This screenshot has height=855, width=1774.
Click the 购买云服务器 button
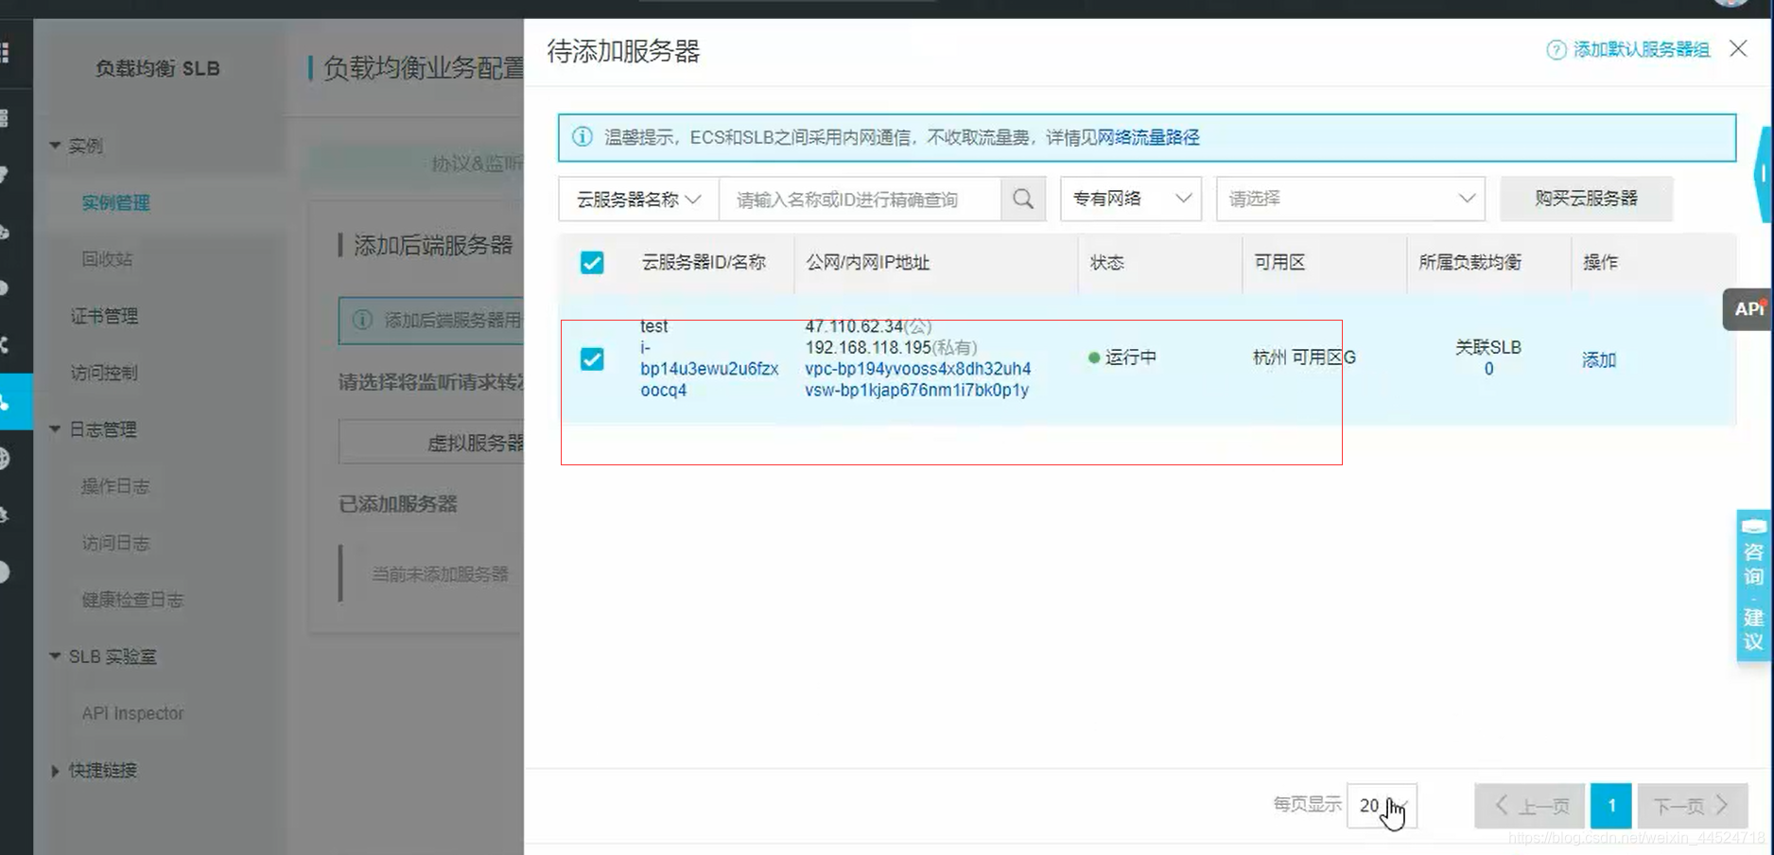coord(1586,199)
